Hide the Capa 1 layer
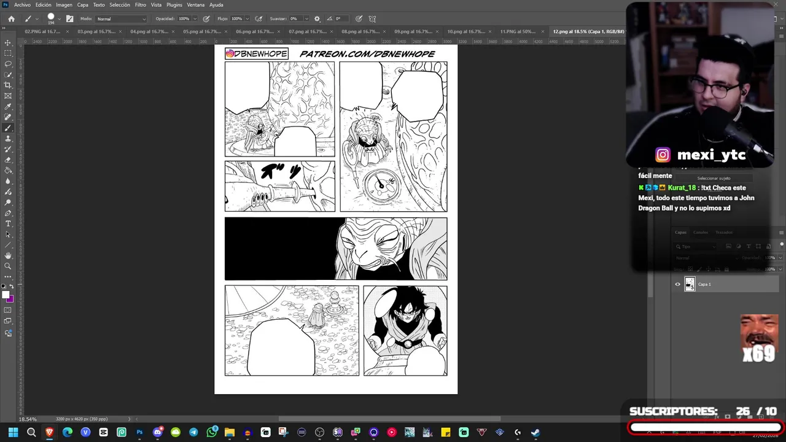786x442 pixels. tap(678, 284)
